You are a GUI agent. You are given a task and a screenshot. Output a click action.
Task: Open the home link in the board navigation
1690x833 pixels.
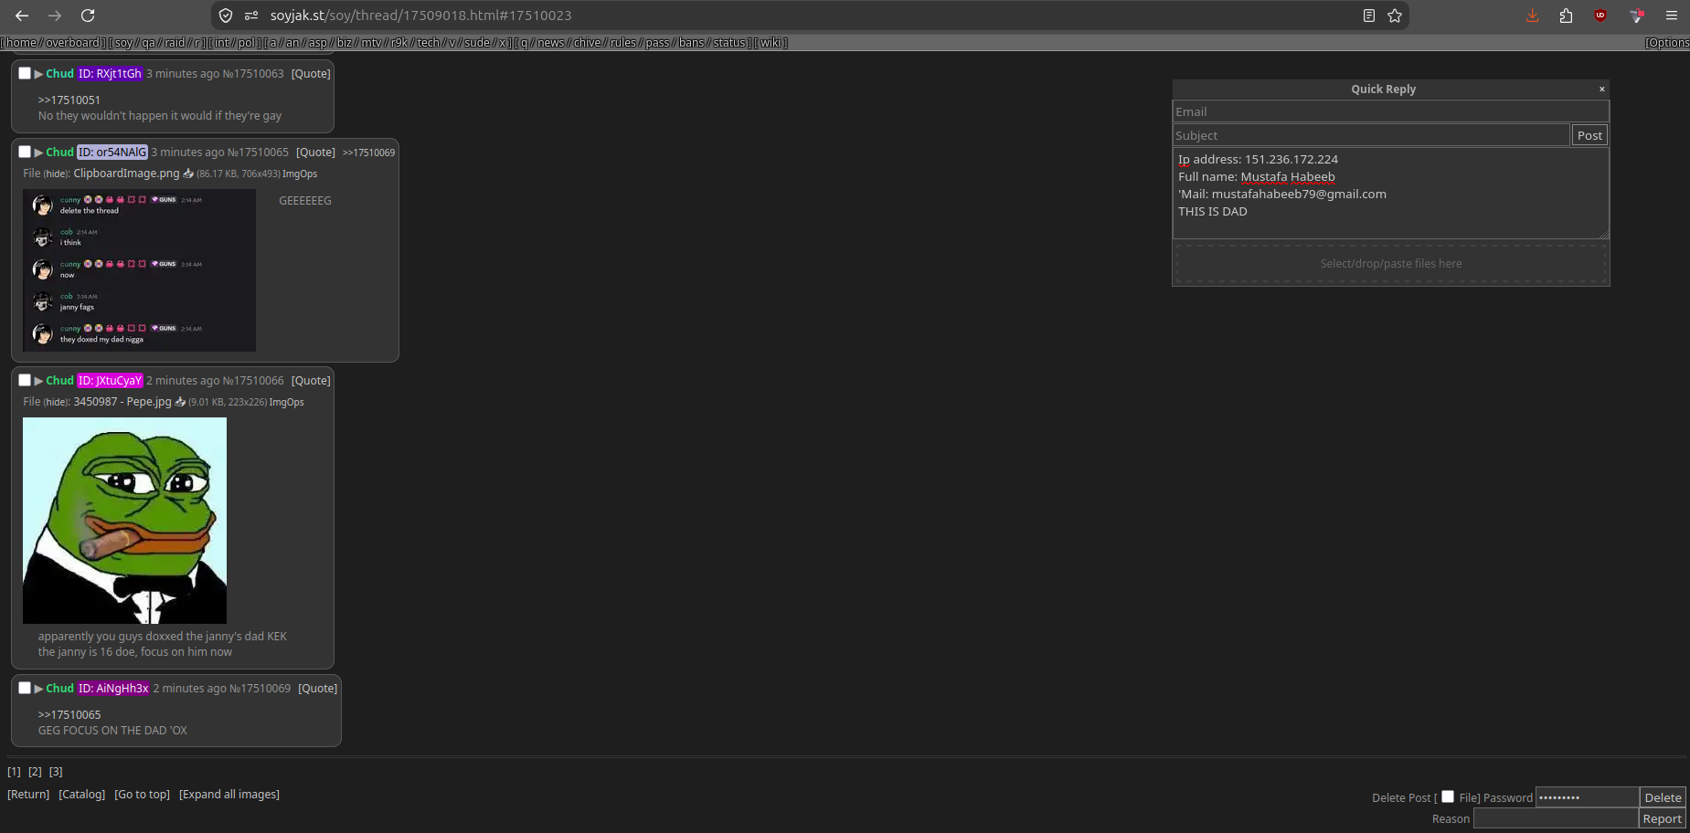(22, 43)
